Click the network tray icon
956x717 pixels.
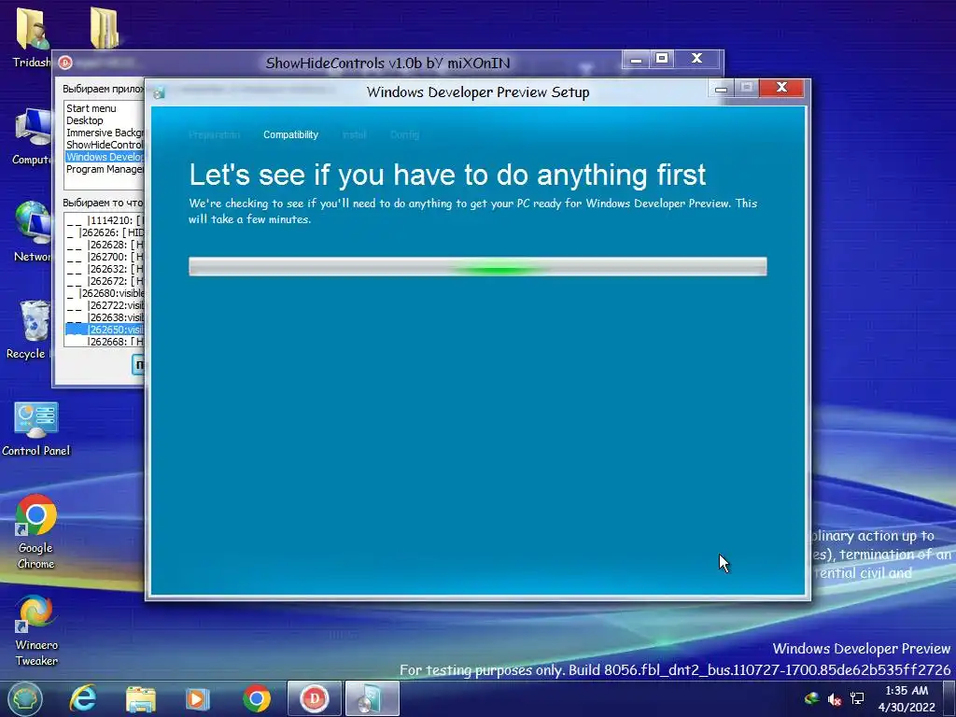[857, 698]
